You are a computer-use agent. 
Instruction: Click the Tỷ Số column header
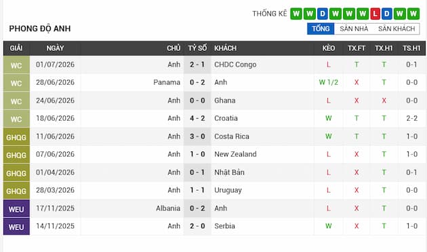point(197,48)
